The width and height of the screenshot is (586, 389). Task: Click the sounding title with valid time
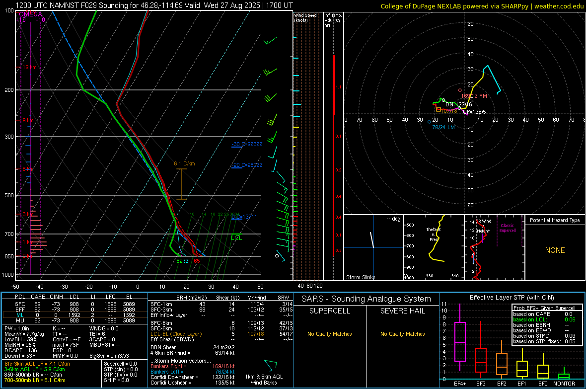point(154,5)
